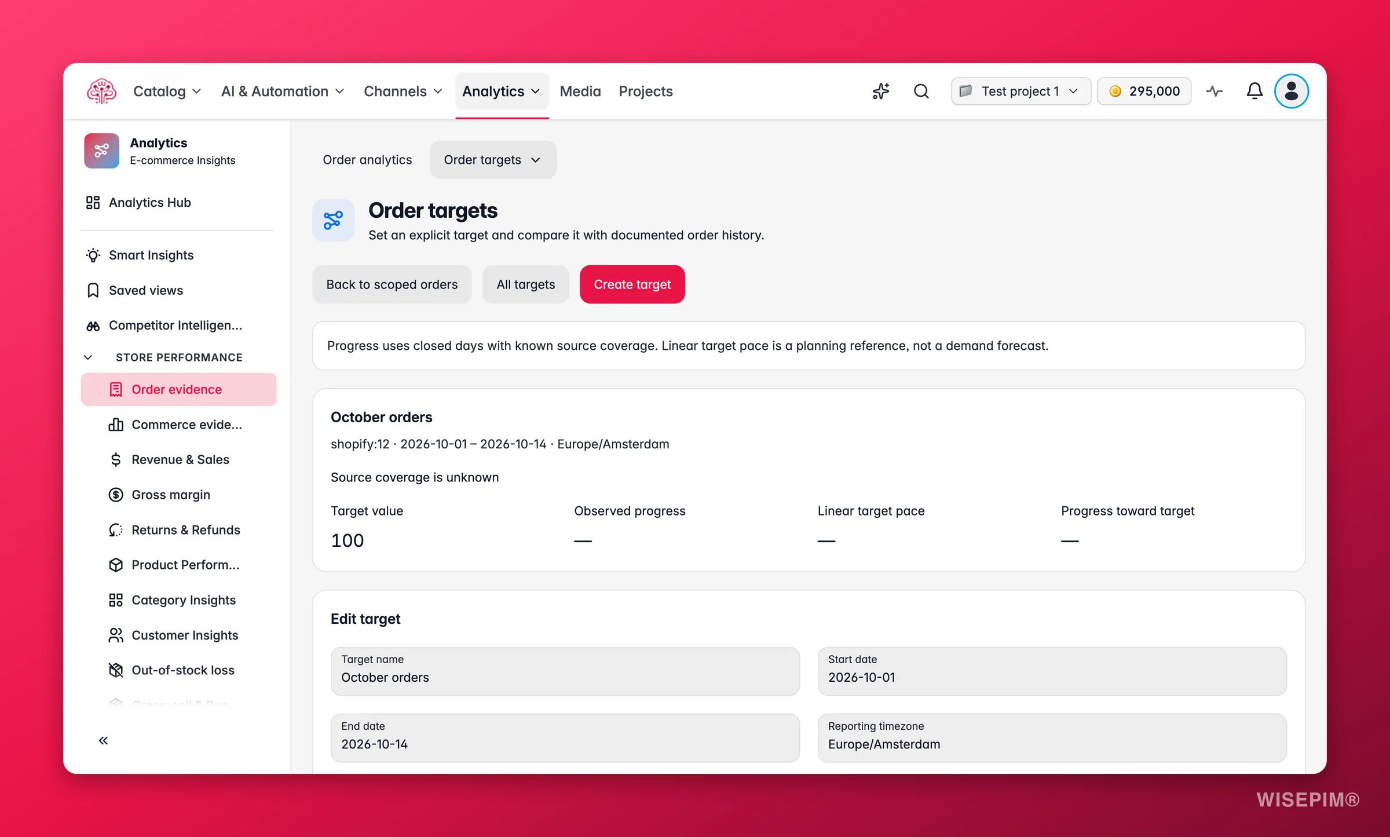Open the notifications bell

click(x=1254, y=91)
